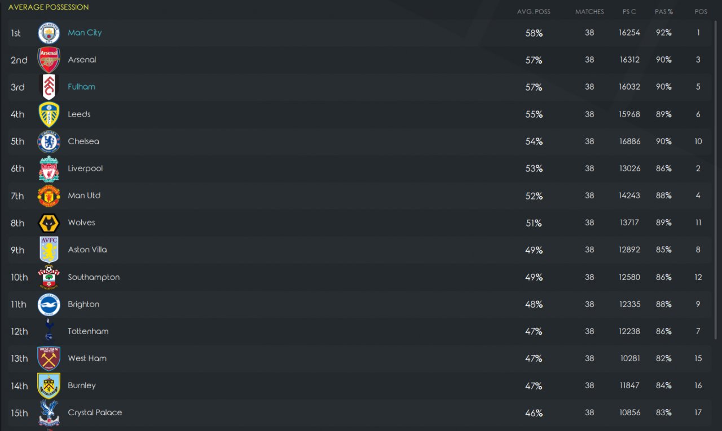The width and height of the screenshot is (722, 431).
Task: Click the Tottenham club crest
Action: 49,331
